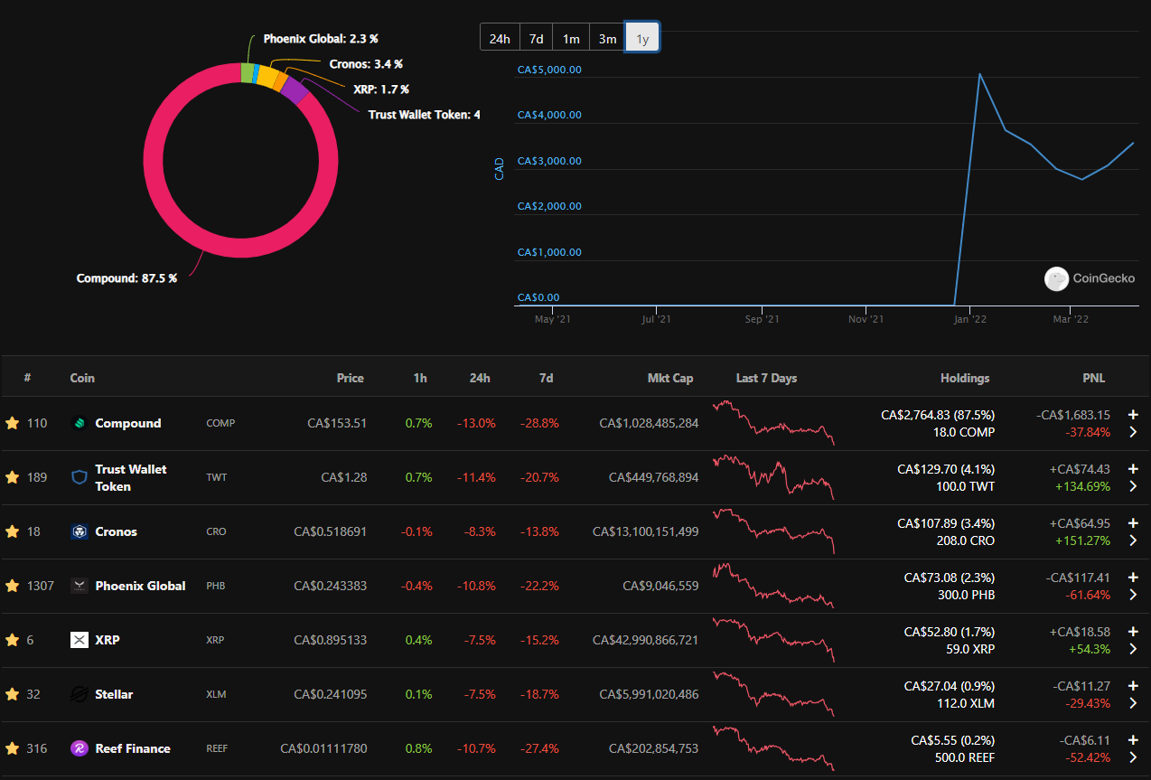Expand Cronos holdings details chevron
Screen dimensions: 1151x780
1133,540
